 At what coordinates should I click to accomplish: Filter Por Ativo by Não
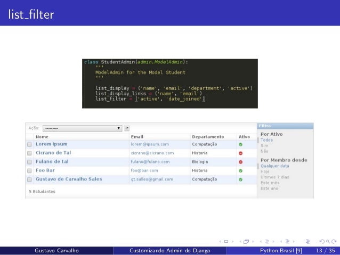click(264, 151)
